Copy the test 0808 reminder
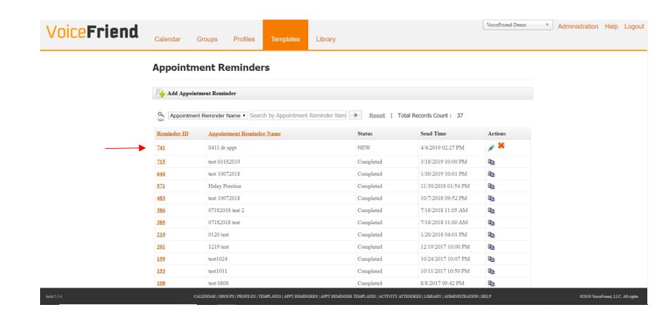The width and height of the screenshot is (662, 321). (492, 284)
